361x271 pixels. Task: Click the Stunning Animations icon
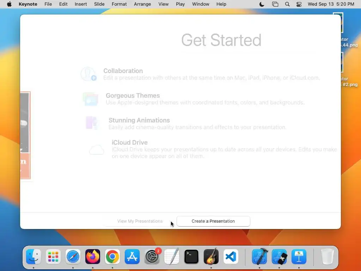coord(92,123)
